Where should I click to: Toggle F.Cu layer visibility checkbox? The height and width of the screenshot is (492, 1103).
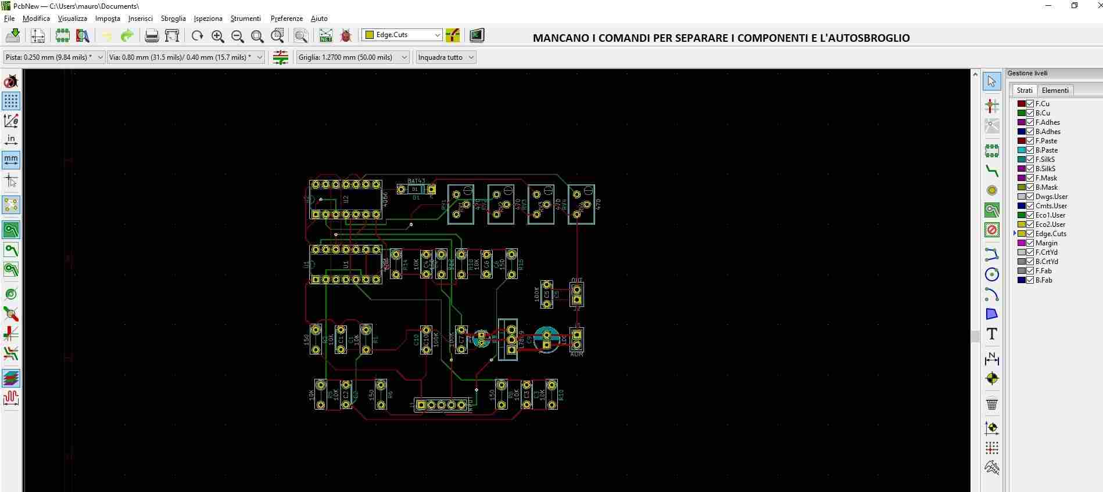tap(1030, 104)
